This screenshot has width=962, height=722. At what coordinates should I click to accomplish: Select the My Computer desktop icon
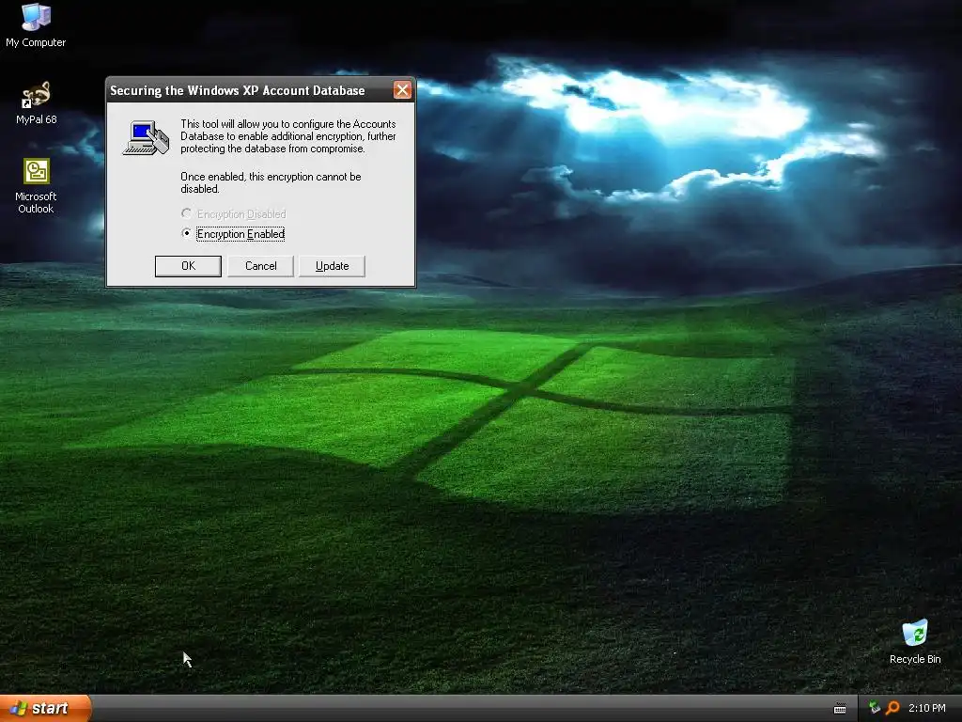[x=36, y=24]
